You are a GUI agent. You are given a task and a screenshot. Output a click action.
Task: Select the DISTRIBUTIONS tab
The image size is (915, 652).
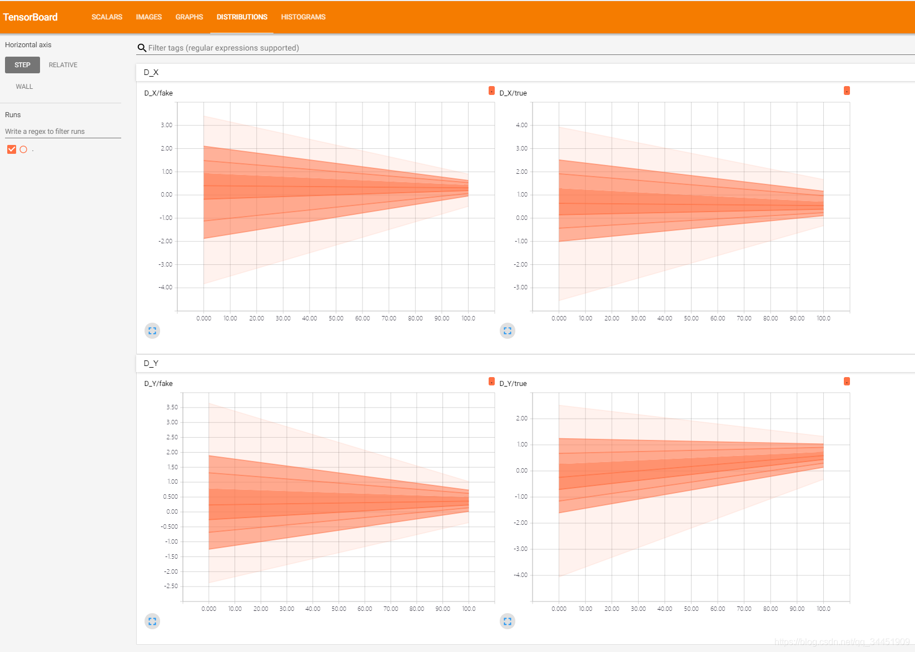(x=242, y=17)
